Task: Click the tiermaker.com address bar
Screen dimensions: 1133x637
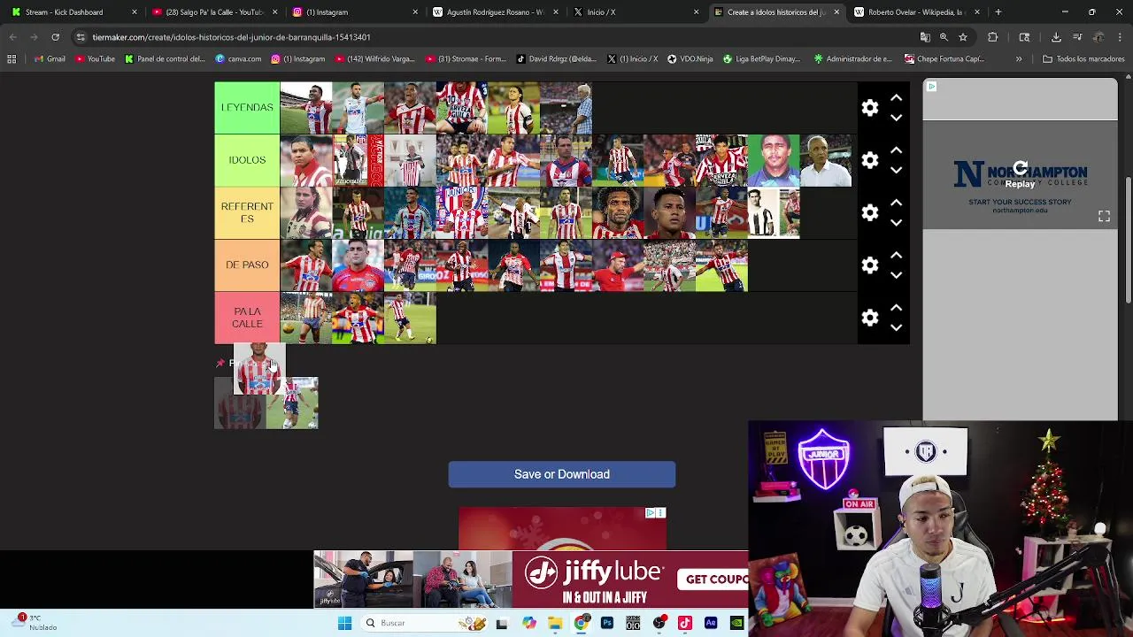Action: tap(496, 37)
